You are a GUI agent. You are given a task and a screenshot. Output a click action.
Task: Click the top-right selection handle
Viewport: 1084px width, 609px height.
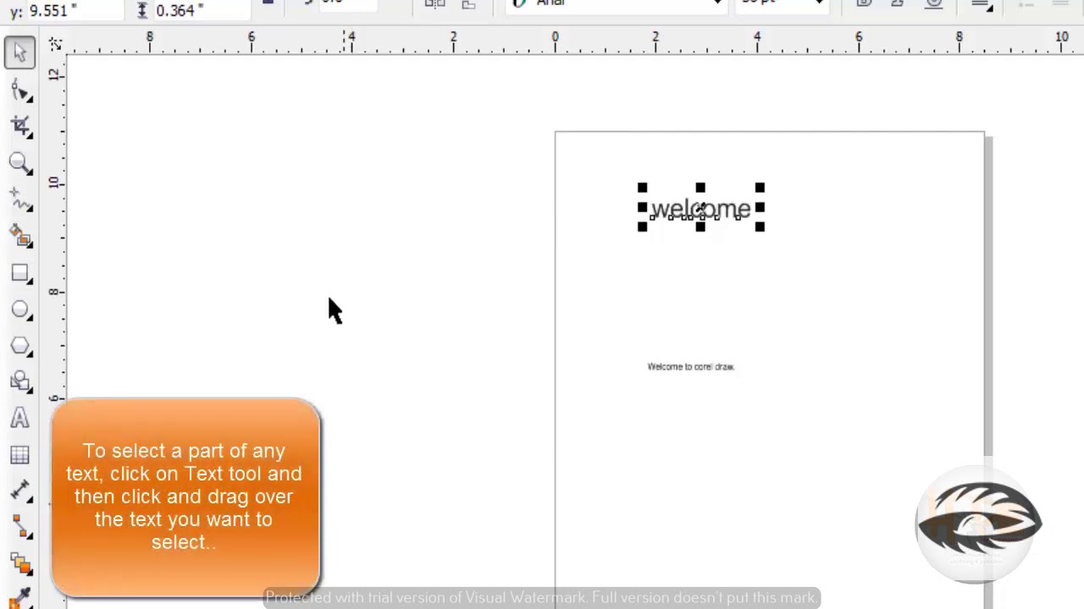click(x=760, y=188)
